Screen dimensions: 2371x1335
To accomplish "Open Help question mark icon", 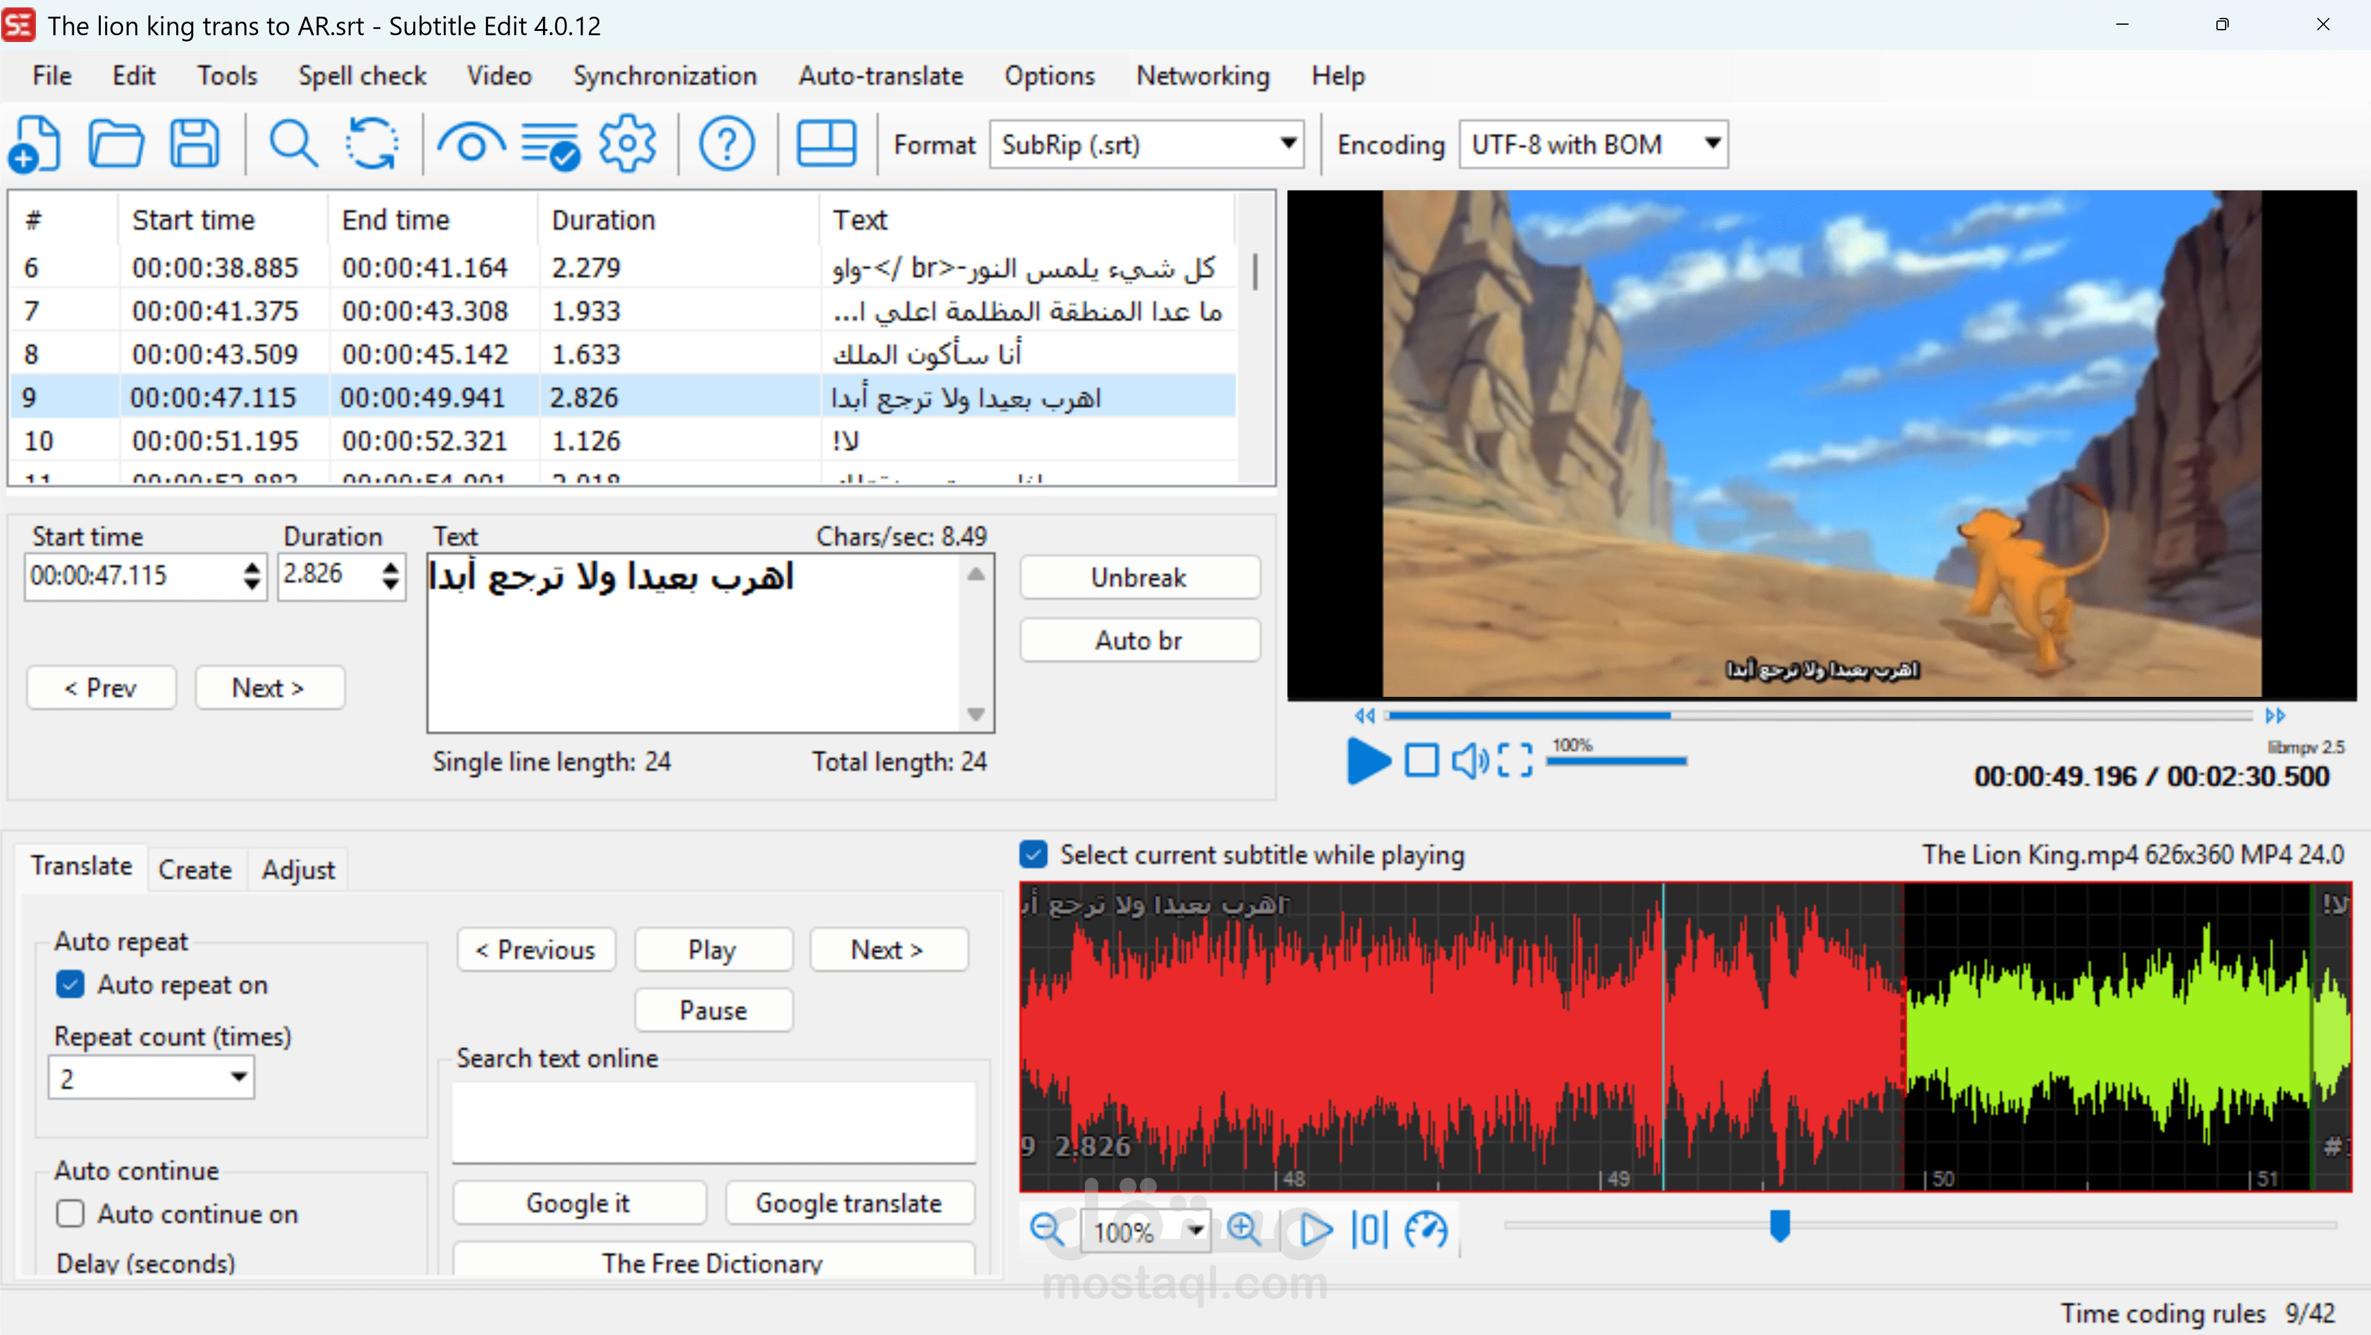I will pos(727,145).
